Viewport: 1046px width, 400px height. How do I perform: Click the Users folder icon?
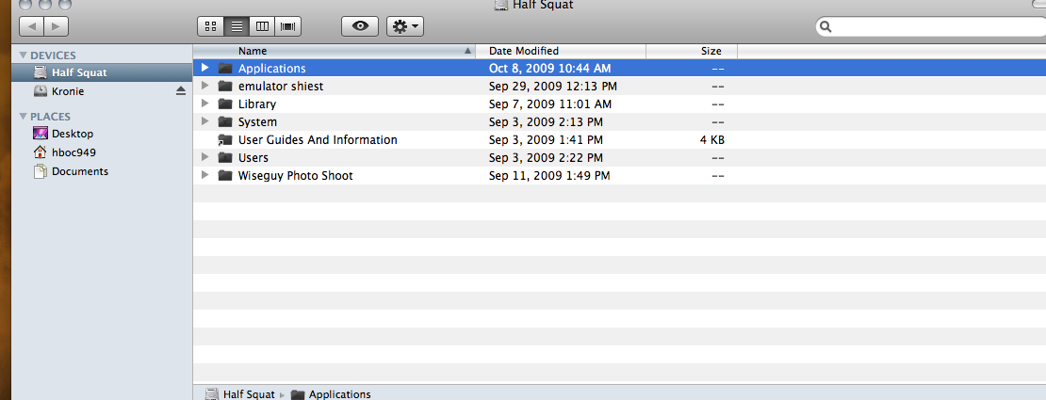(x=225, y=158)
